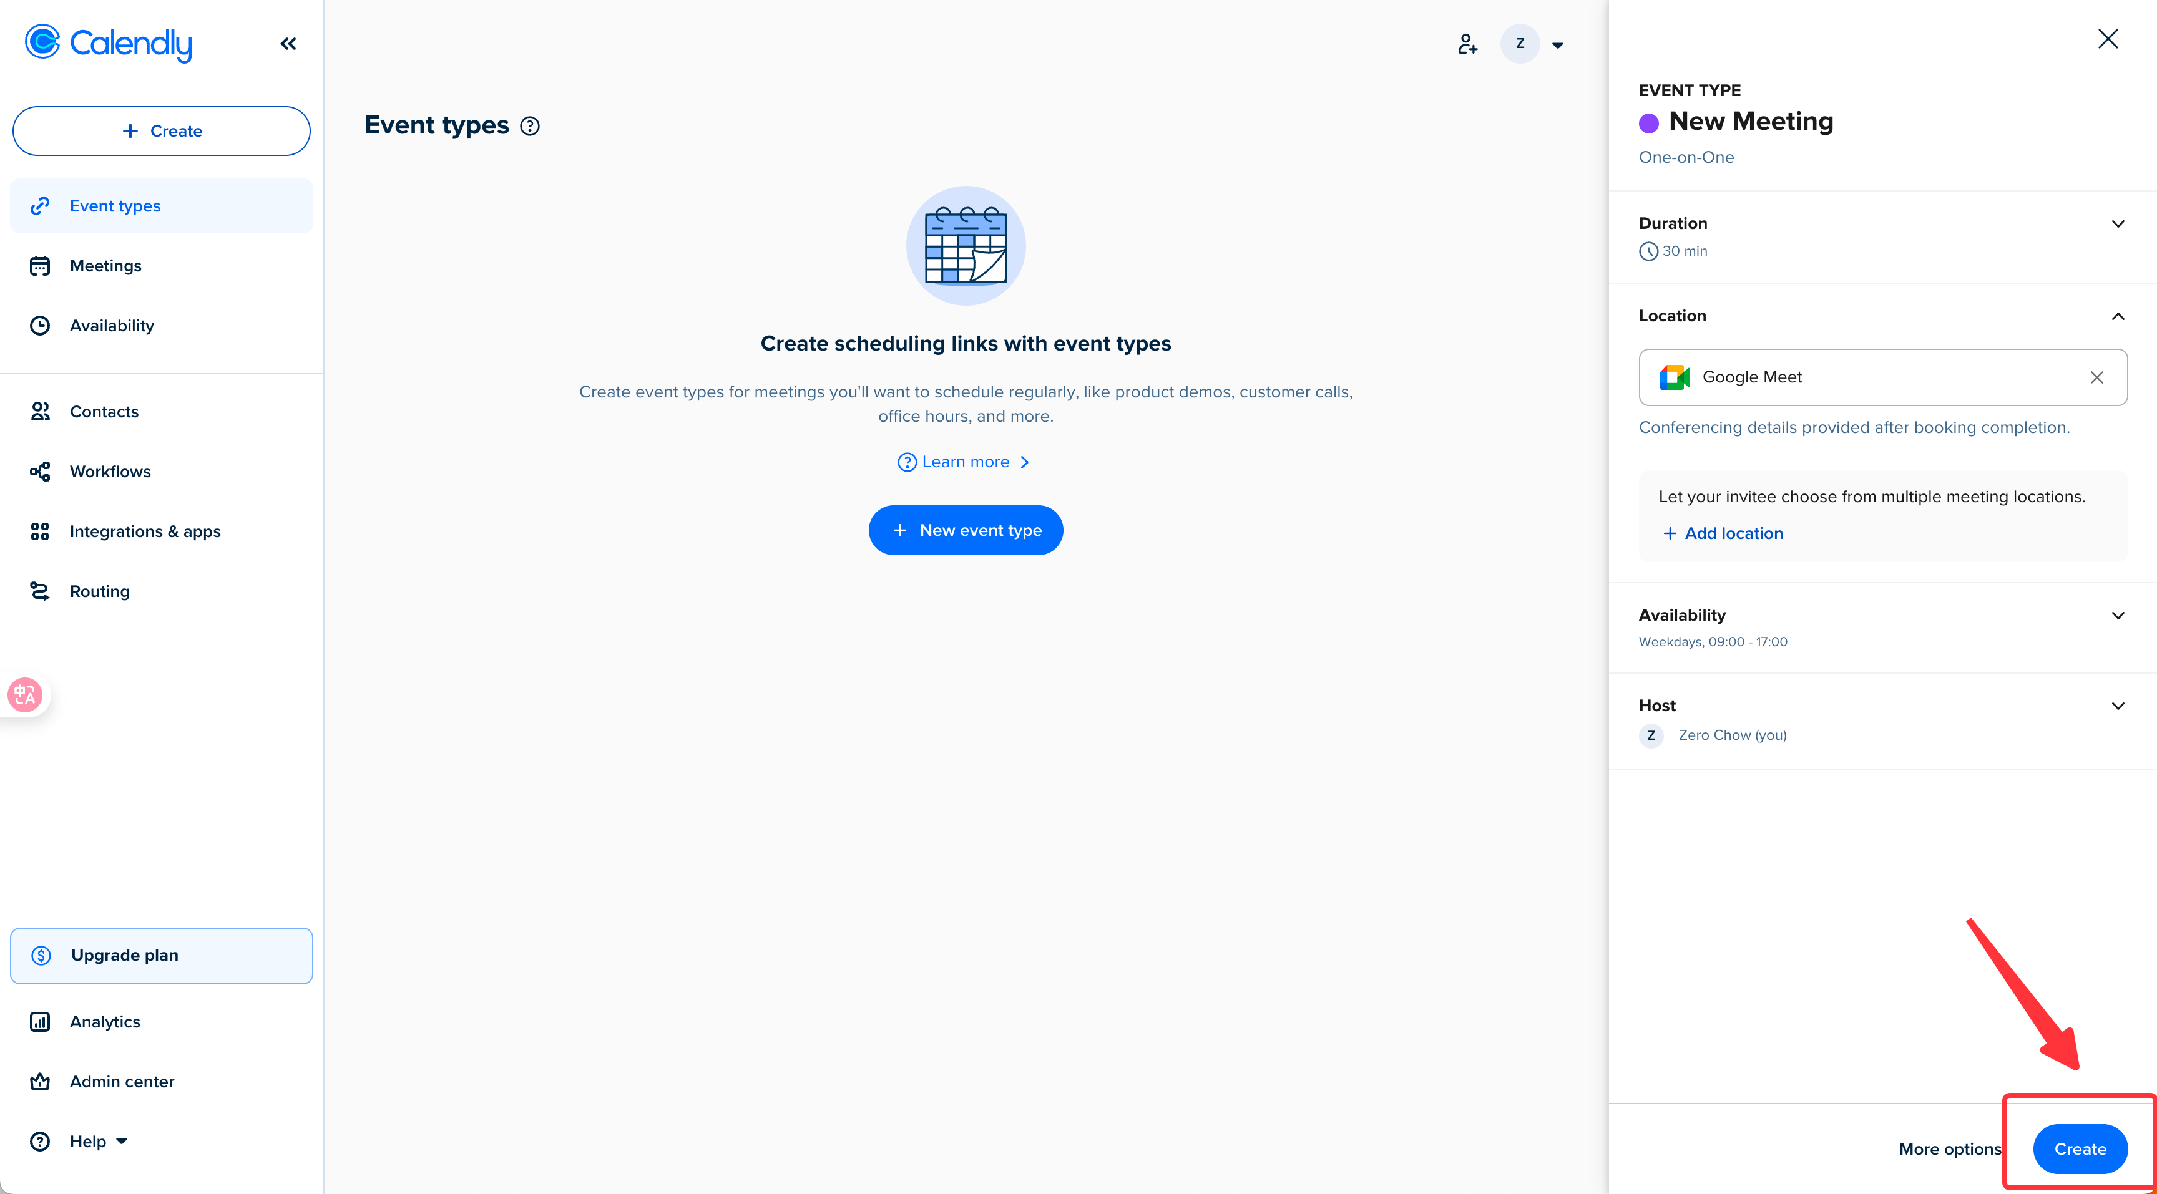
Task: Expand the Availability section chevron
Action: pyautogui.click(x=2118, y=616)
